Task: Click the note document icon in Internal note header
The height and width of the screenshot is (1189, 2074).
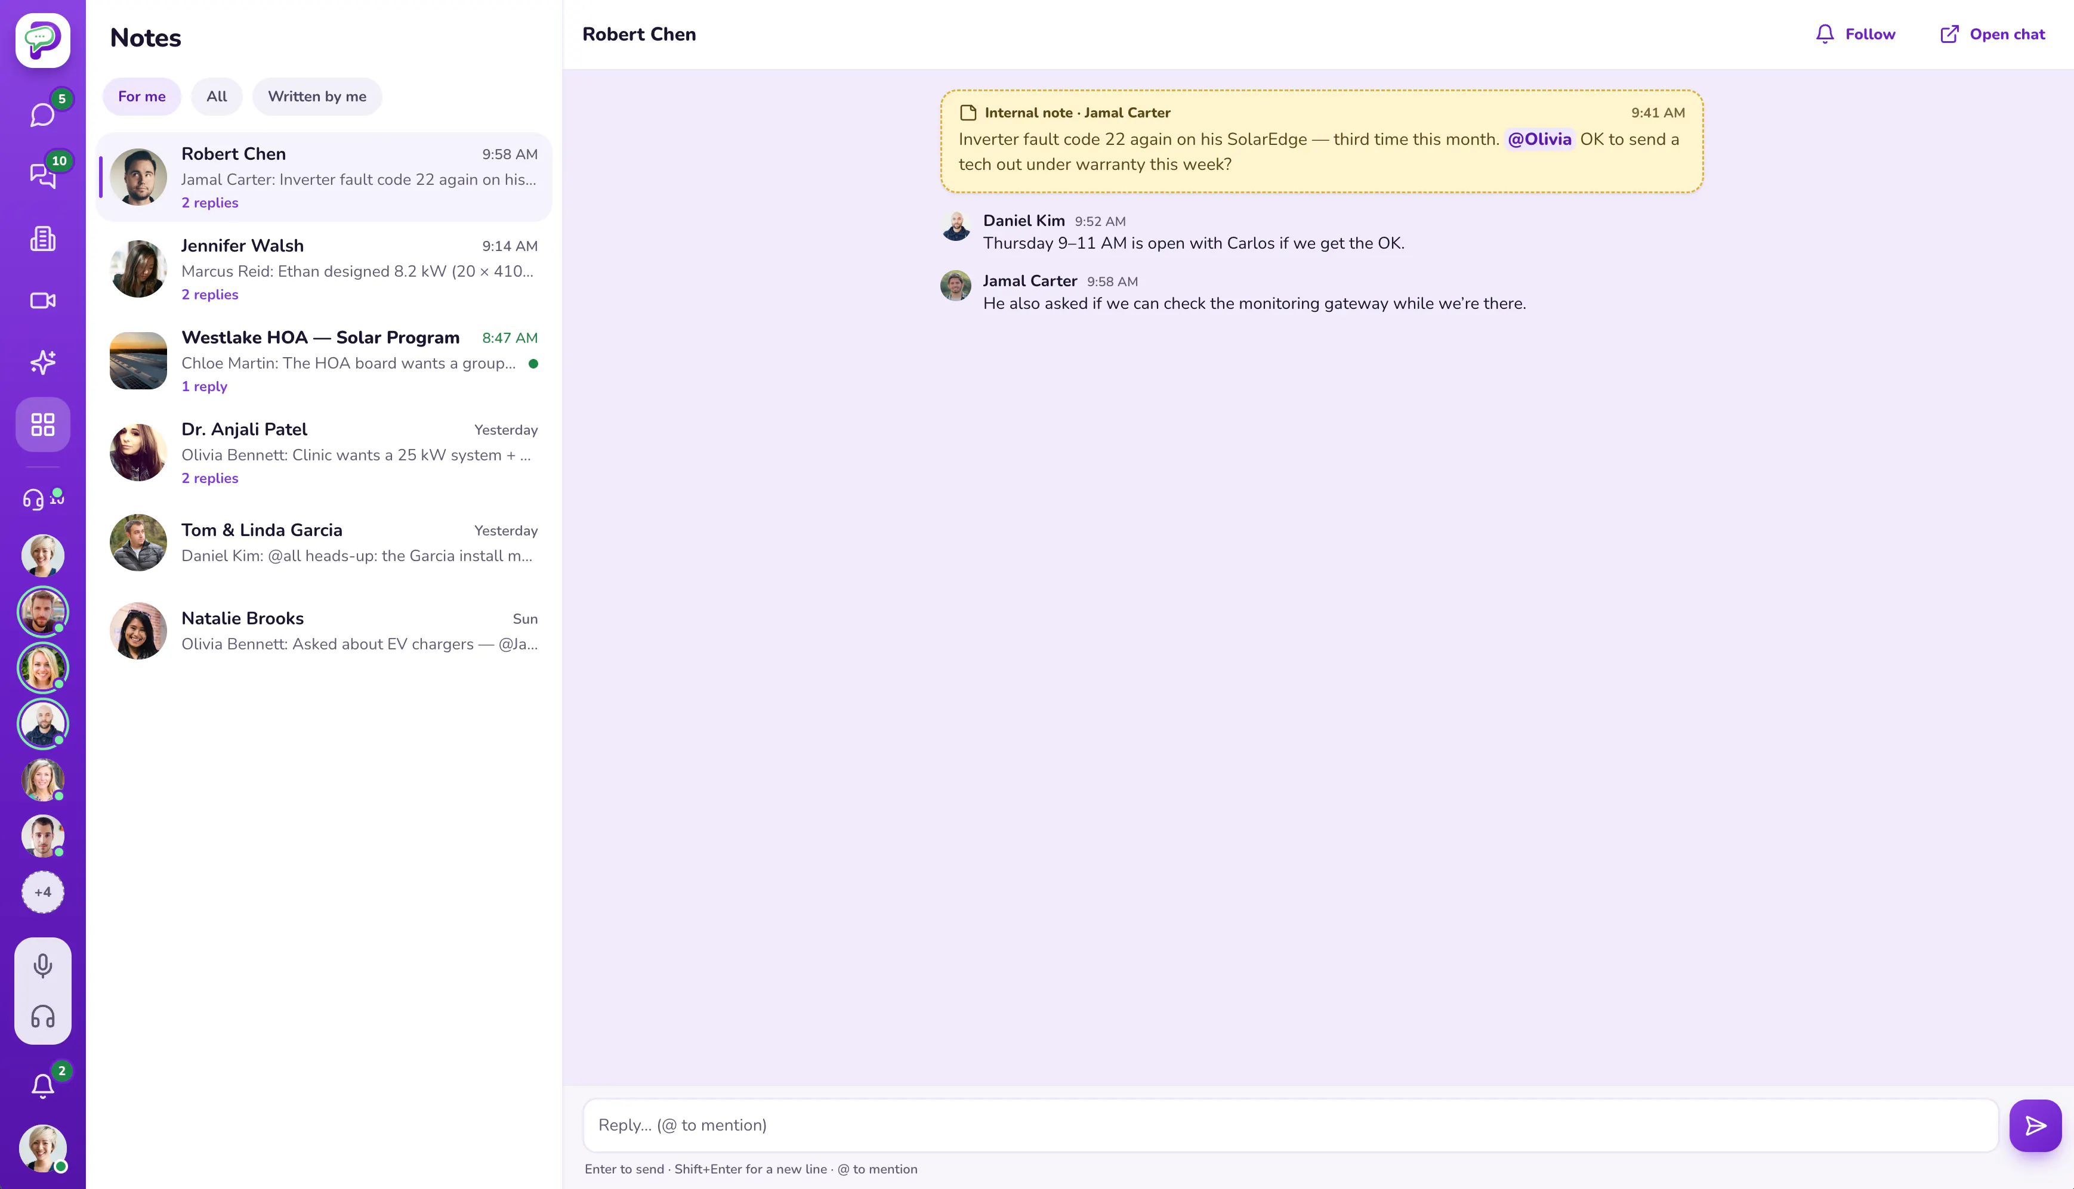Action: pyautogui.click(x=968, y=113)
